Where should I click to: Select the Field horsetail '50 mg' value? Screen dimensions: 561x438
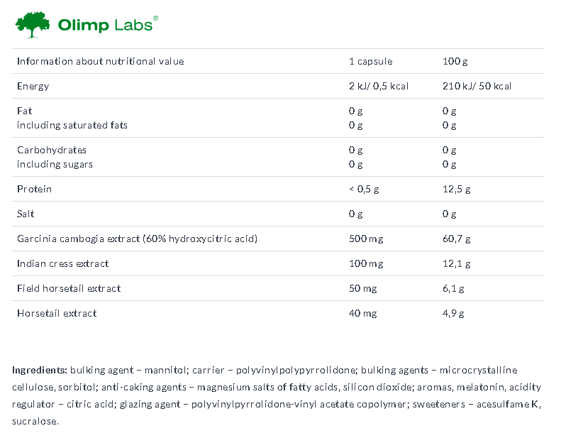pos(363,289)
